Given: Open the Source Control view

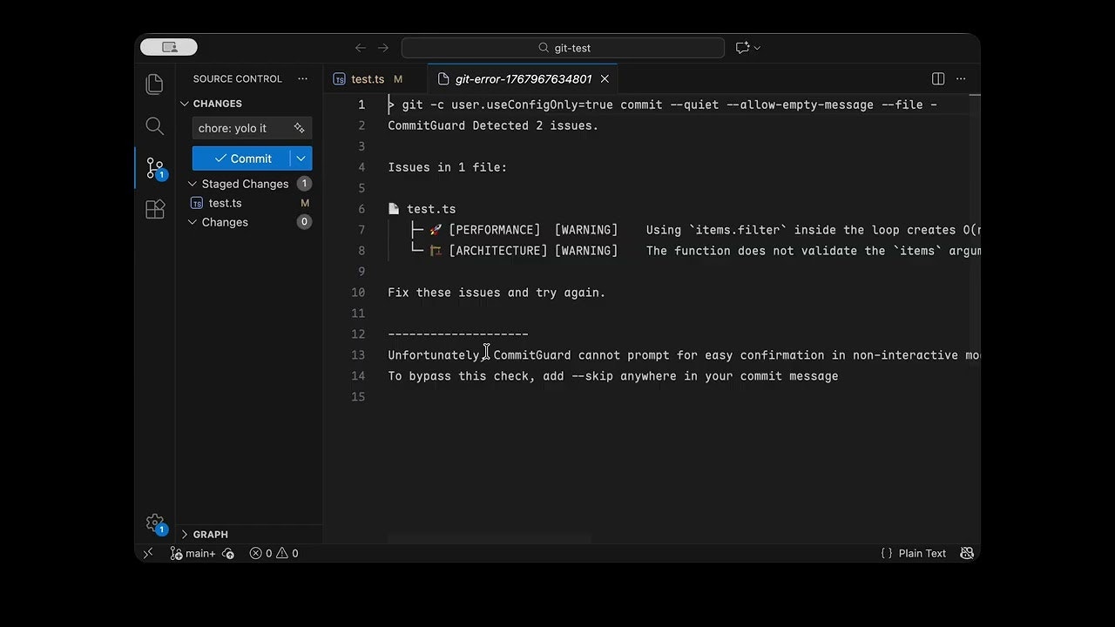Looking at the screenshot, I should click(154, 167).
